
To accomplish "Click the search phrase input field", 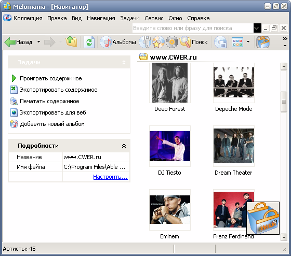I will [x=193, y=28].
